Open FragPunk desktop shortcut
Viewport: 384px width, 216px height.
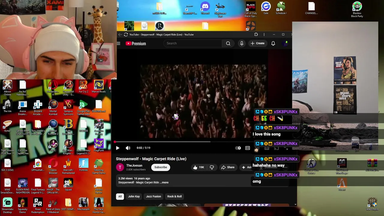(x=99, y=146)
